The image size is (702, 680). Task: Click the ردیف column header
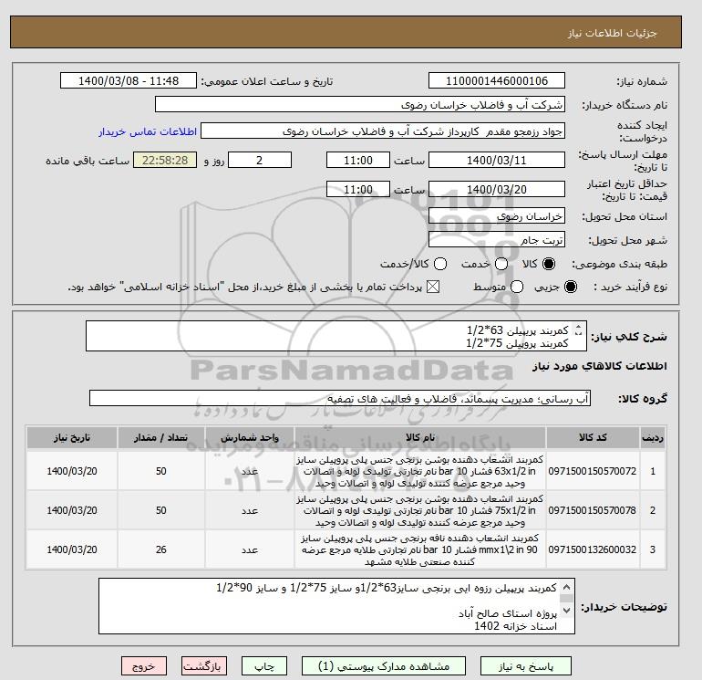pos(652,437)
